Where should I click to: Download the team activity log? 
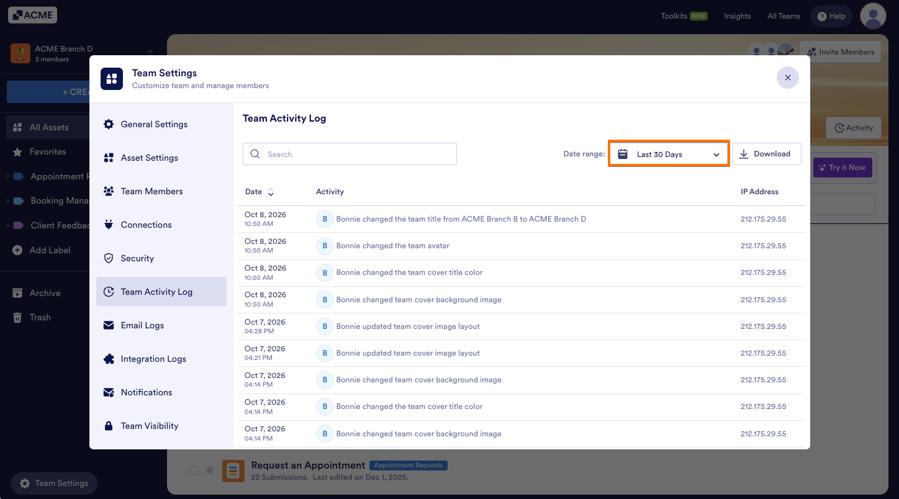(766, 154)
